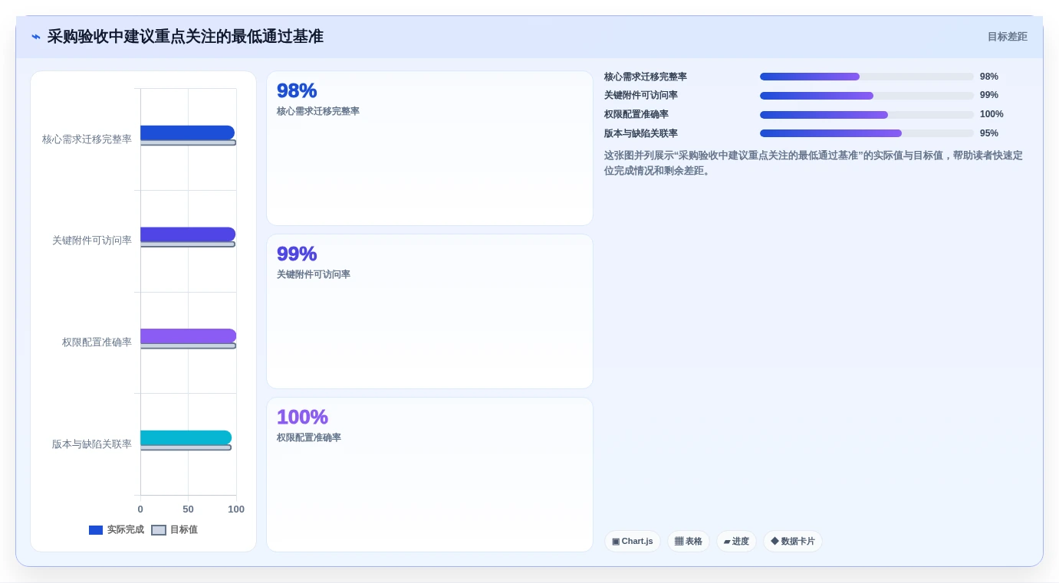Click the x-axis tick label 0
The image size is (1059, 583).
140,509
